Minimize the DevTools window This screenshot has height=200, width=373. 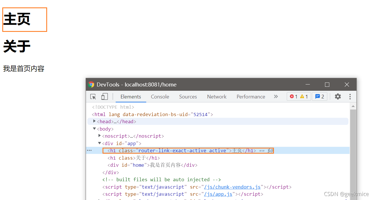pos(308,84)
